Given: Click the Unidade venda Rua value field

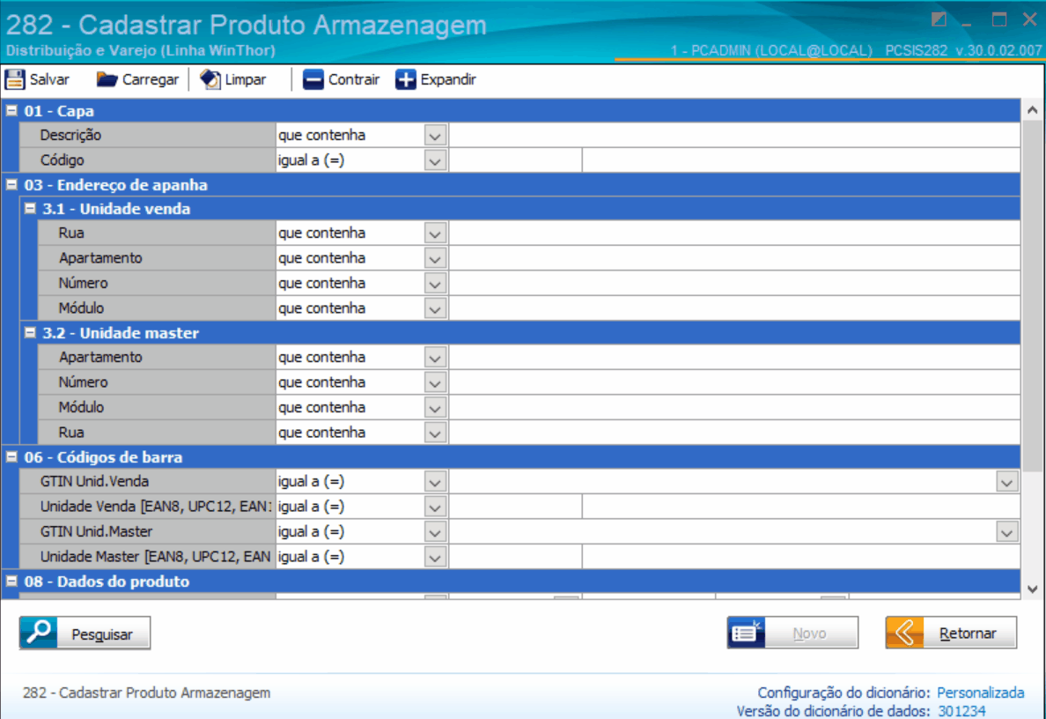Looking at the screenshot, I should point(734,233).
